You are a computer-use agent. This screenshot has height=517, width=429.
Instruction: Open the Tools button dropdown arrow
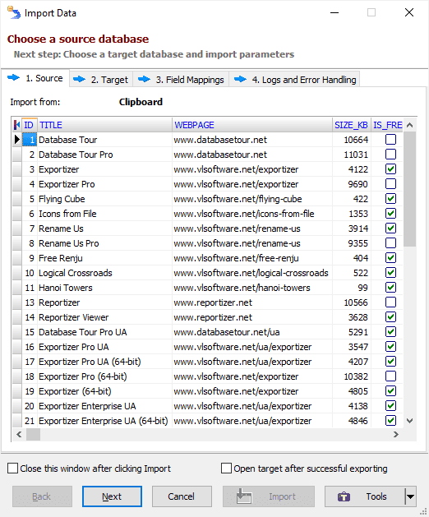(x=411, y=496)
